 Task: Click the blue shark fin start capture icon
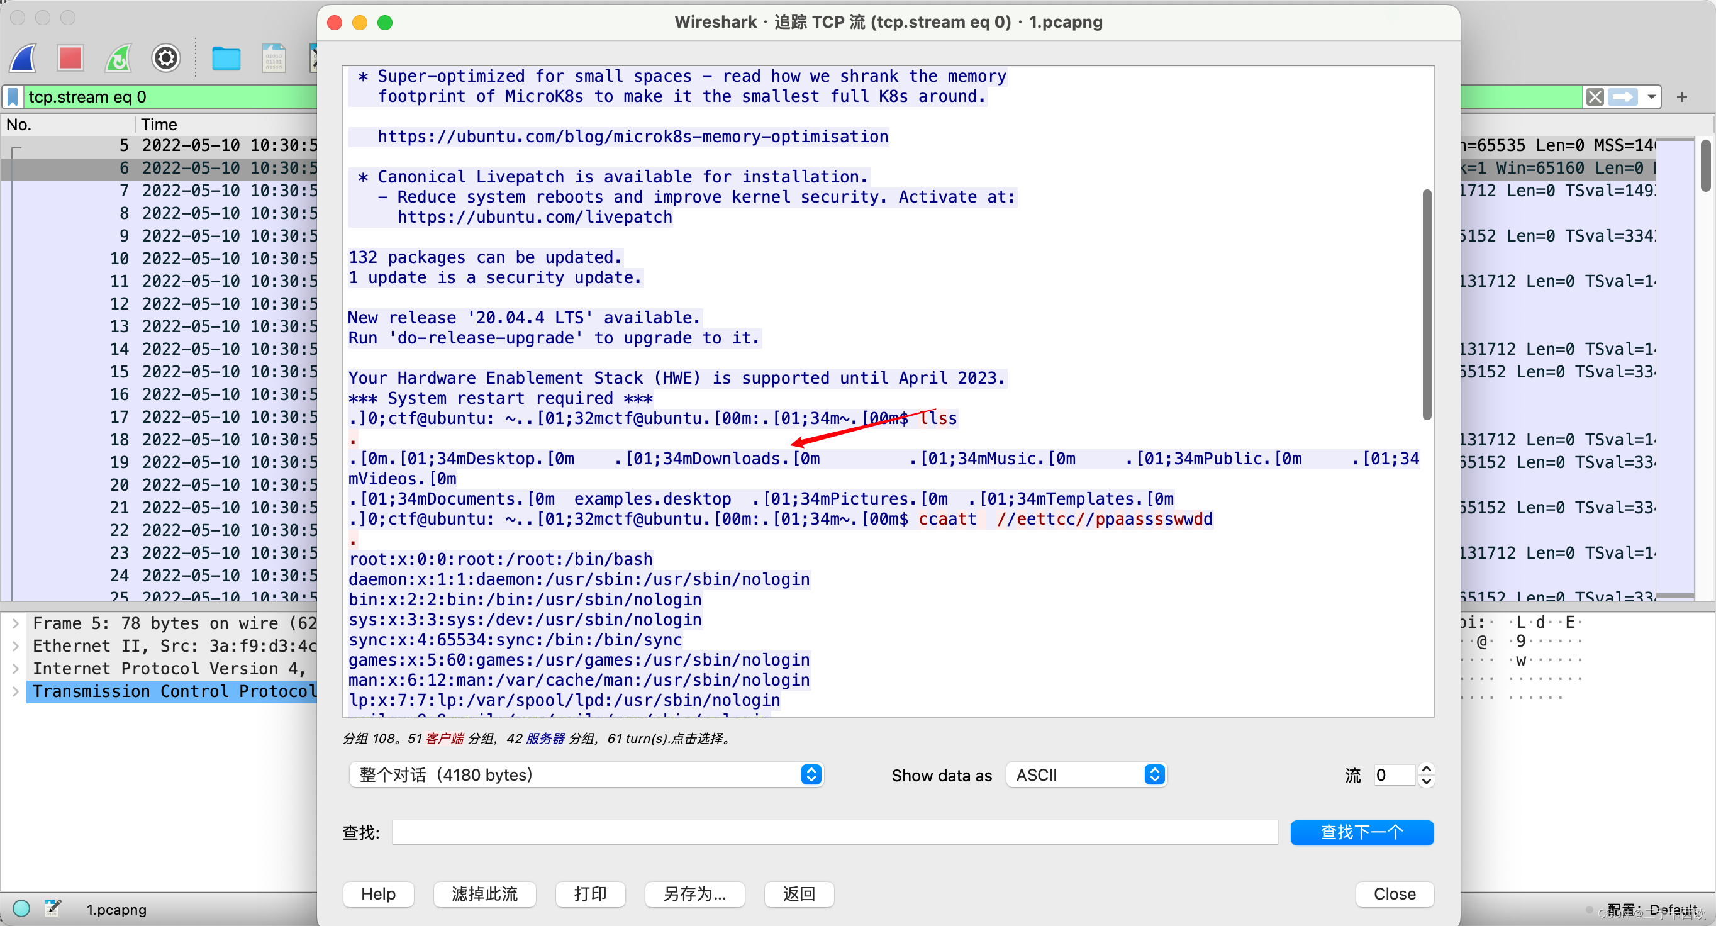(23, 59)
